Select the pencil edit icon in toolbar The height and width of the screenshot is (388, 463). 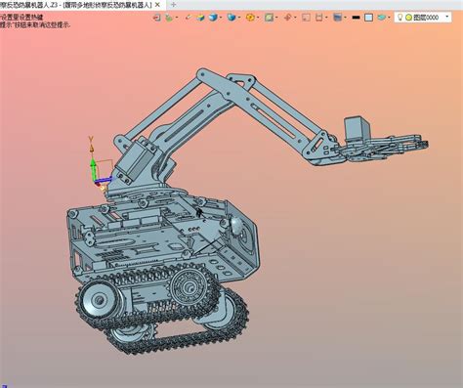tap(189, 18)
